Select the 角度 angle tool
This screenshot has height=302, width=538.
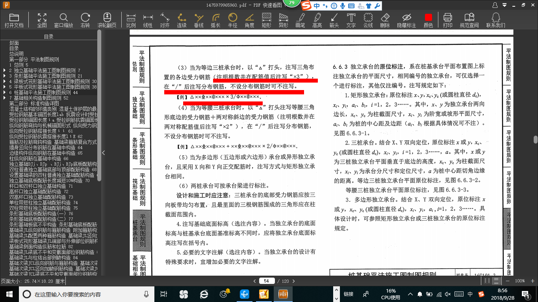[x=249, y=20]
